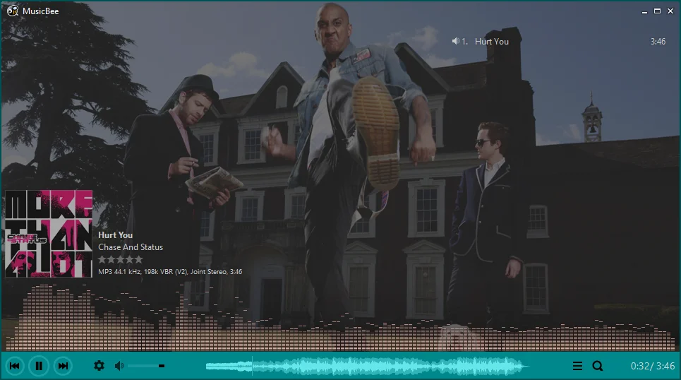Open the MusicBee logo menu
Screen dimensions: 681x380
[13, 11]
